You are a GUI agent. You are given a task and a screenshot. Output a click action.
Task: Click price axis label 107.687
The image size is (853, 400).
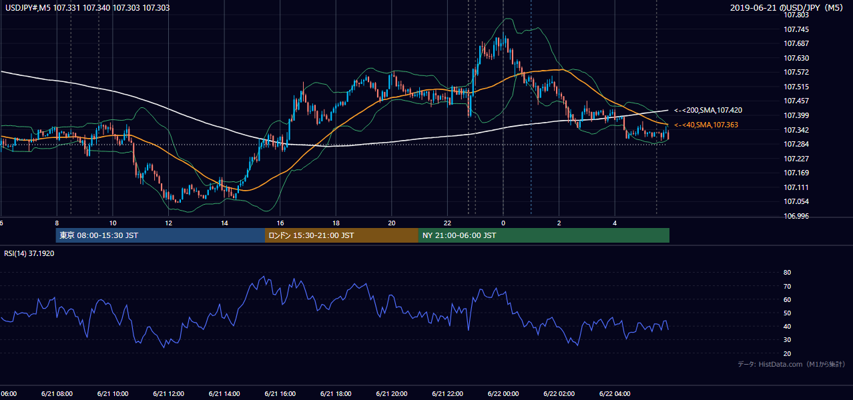click(796, 43)
